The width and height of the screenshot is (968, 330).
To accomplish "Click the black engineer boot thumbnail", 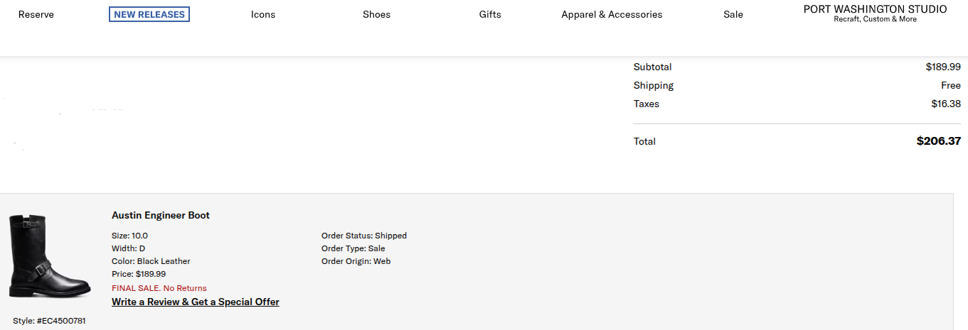I will coord(49,257).
